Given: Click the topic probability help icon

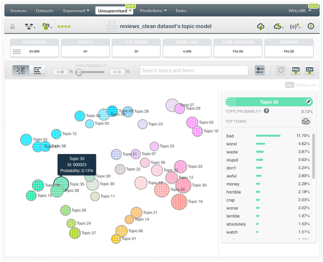Looking at the screenshot, I should point(266,111).
